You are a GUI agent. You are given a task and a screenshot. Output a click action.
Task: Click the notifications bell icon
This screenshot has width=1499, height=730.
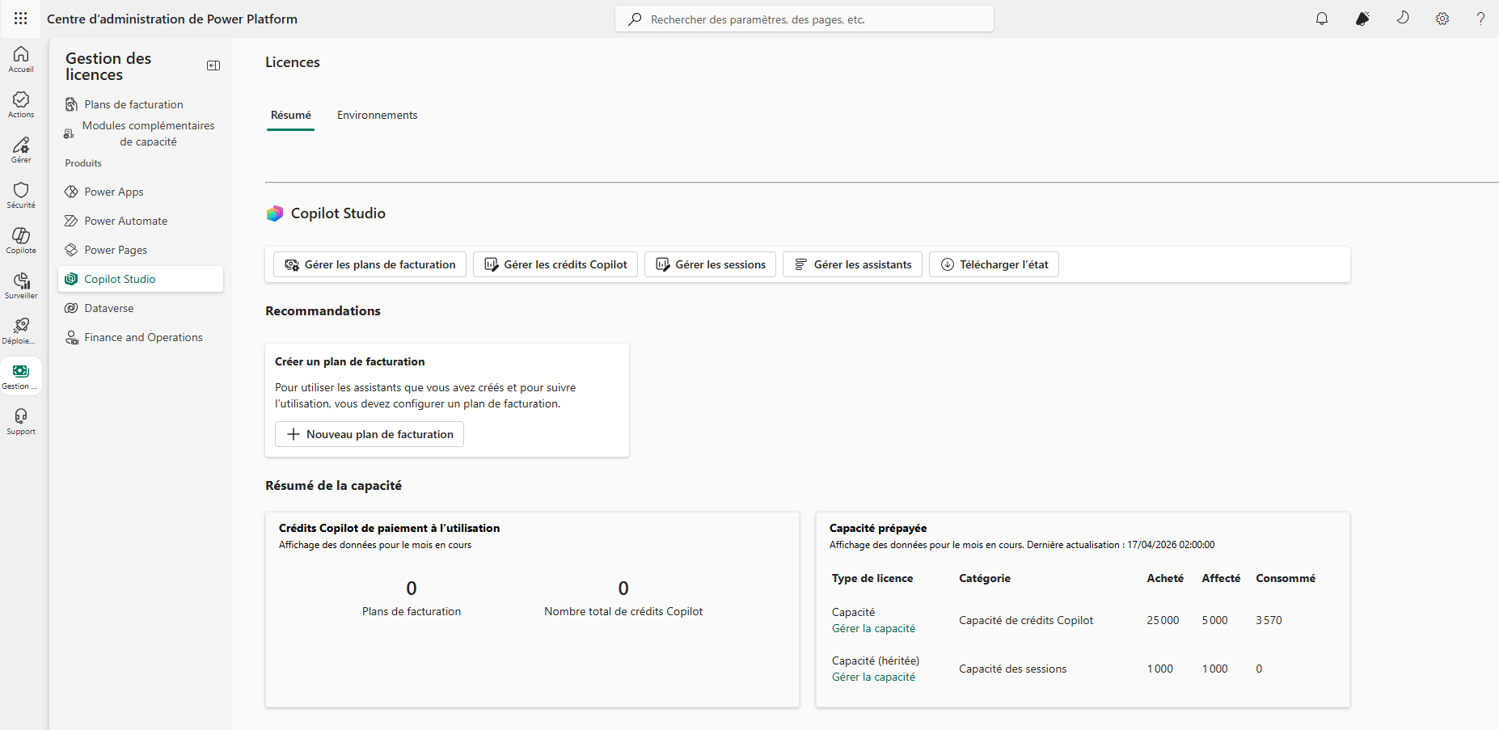point(1322,19)
